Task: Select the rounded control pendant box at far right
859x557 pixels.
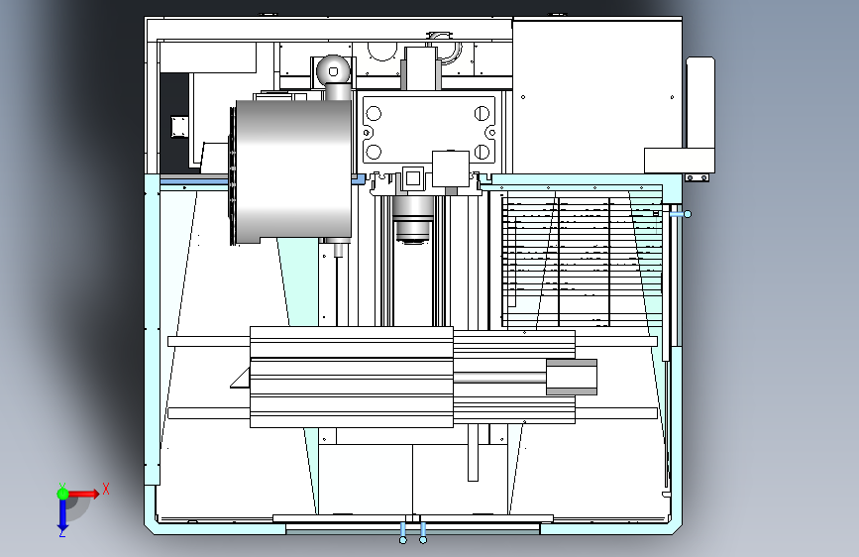Action: pyautogui.click(x=700, y=102)
